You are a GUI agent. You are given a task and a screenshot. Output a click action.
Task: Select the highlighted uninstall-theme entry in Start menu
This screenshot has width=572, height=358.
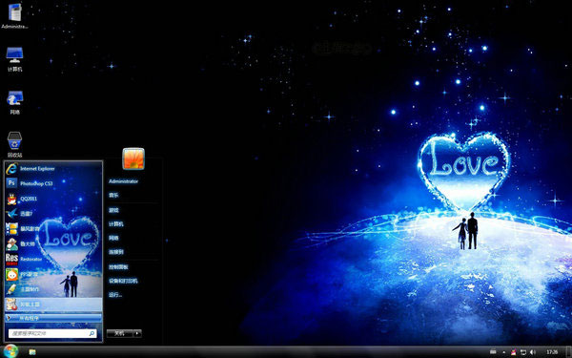click(x=53, y=305)
